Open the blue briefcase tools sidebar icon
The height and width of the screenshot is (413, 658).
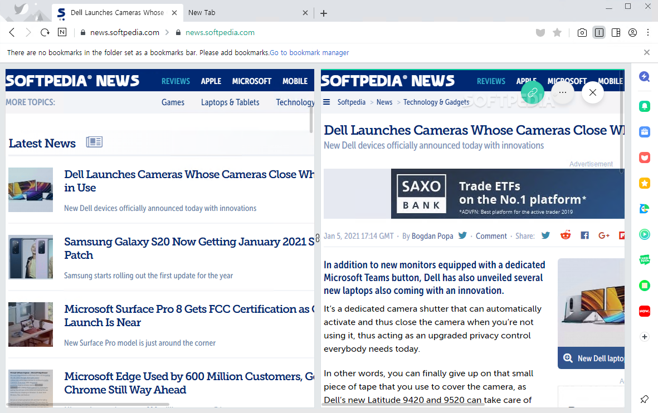(x=645, y=132)
